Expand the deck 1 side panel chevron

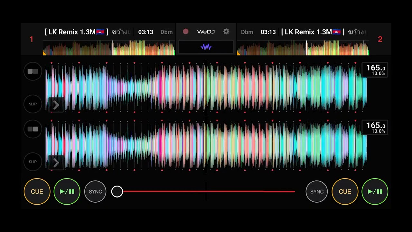tap(56, 105)
